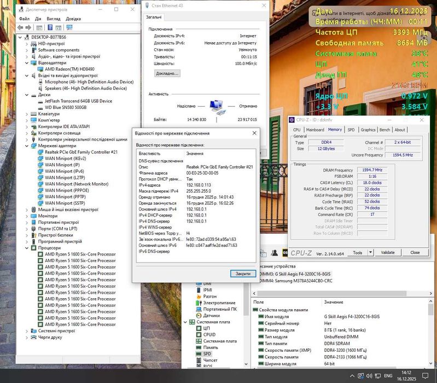
Task: Click the Close button in CPU-Z
Action: point(415,253)
